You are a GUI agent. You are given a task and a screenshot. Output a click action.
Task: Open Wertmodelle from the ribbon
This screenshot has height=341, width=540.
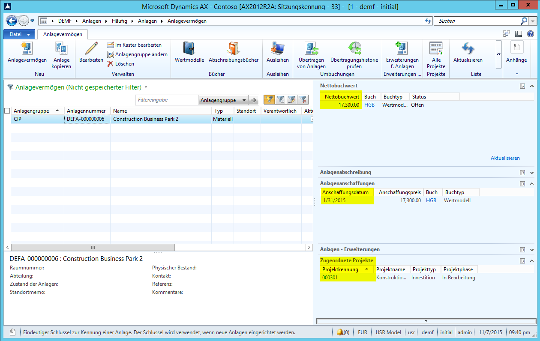(x=189, y=49)
